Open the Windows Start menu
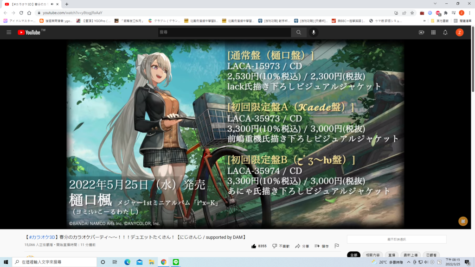475x267 pixels. [x=6, y=262]
